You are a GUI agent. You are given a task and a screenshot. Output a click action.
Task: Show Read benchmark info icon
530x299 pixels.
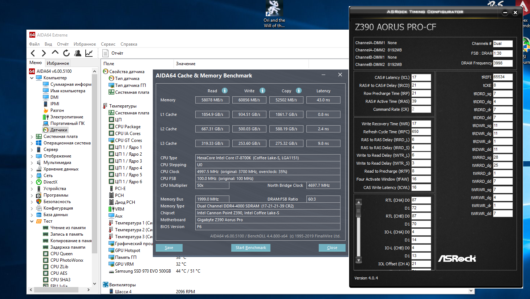pyautogui.click(x=225, y=90)
